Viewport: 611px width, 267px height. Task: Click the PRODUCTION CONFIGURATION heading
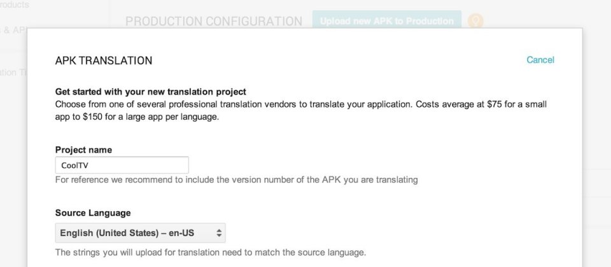(x=214, y=21)
